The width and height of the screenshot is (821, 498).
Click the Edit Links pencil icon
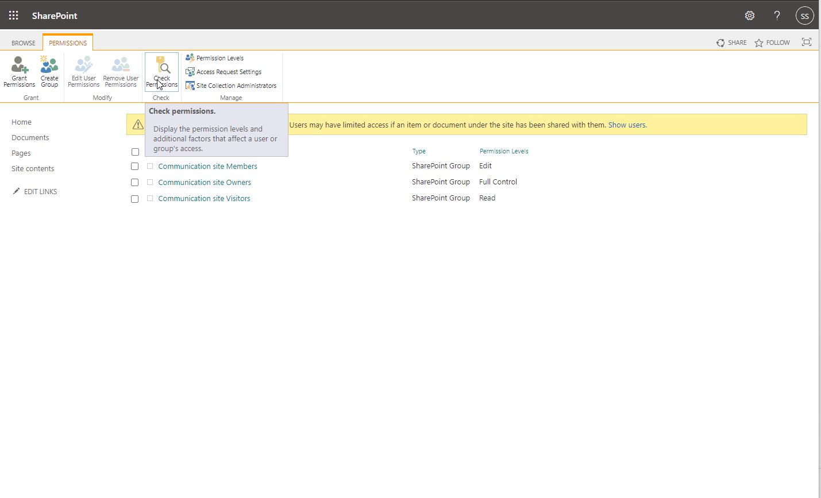16,191
